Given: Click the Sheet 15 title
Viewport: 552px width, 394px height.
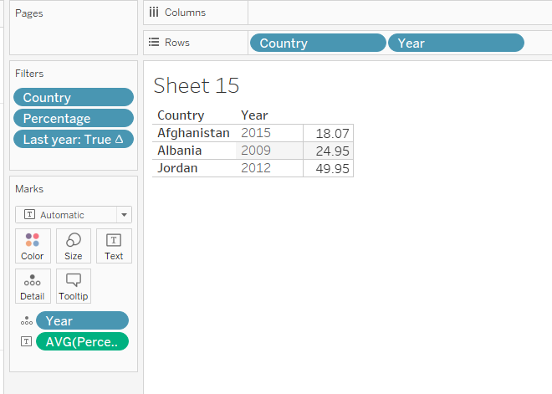Looking at the screenshot, I should click(197, 85).
